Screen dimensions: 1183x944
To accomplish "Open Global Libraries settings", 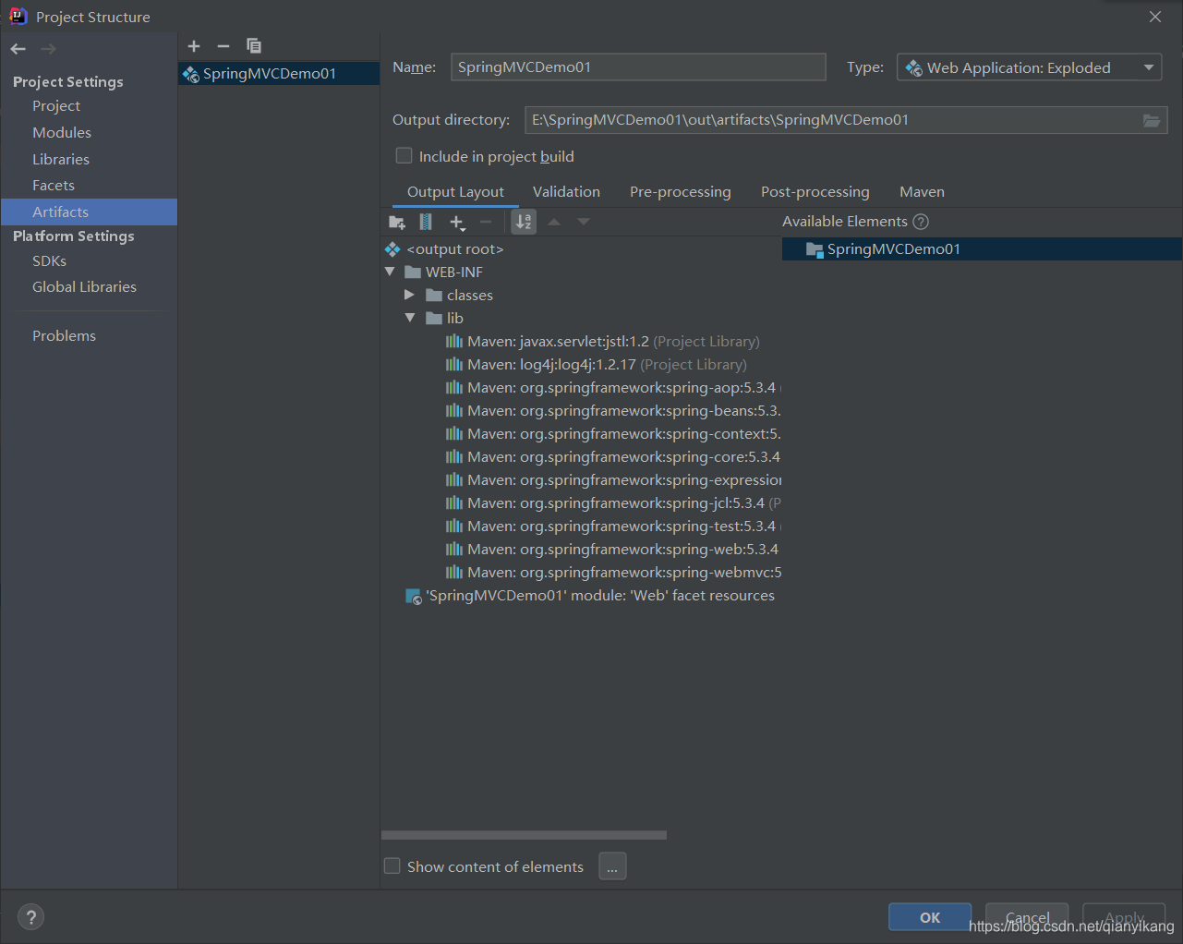I will tap(84, 287).
